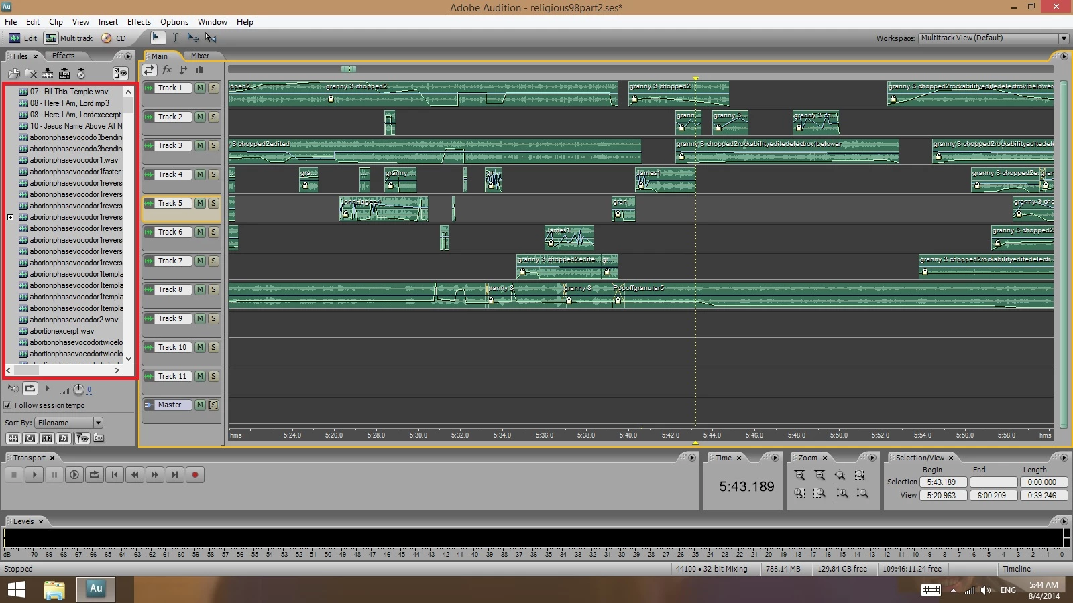Open the Levels panel options menu arrow
1073x603 pixels.
point(1064,521)
